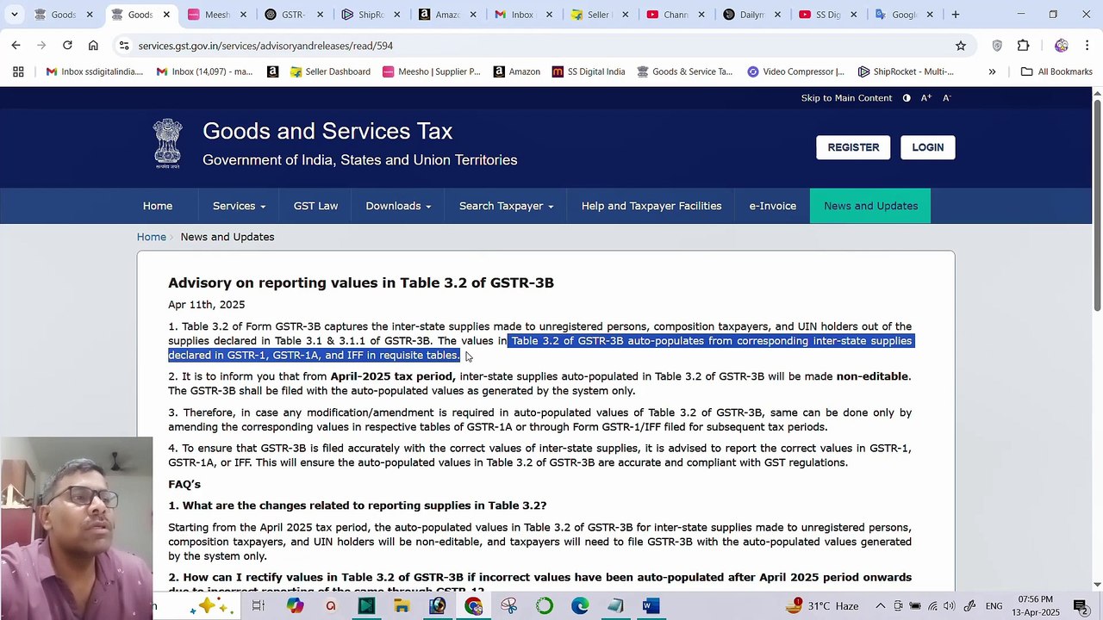Screen dimensions: 1103x620
Task: Toggle high contrast mode icon
Action: (x=907, y=98)
